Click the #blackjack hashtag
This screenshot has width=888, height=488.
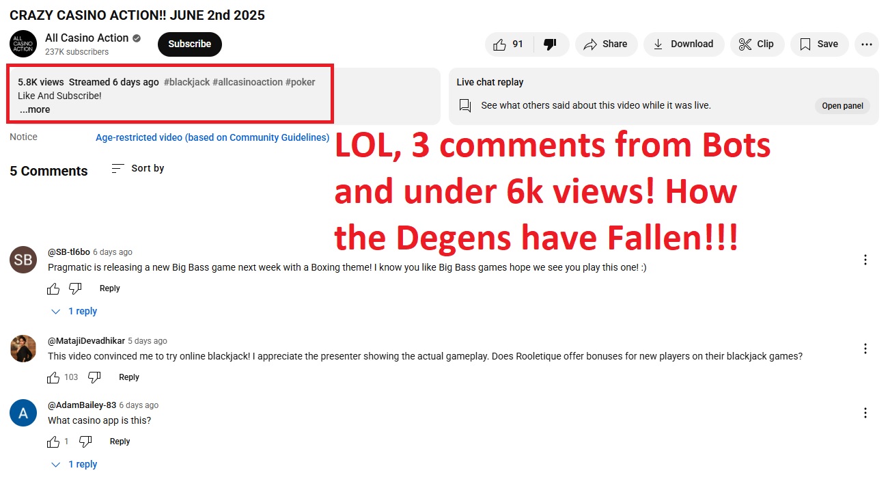186,82
